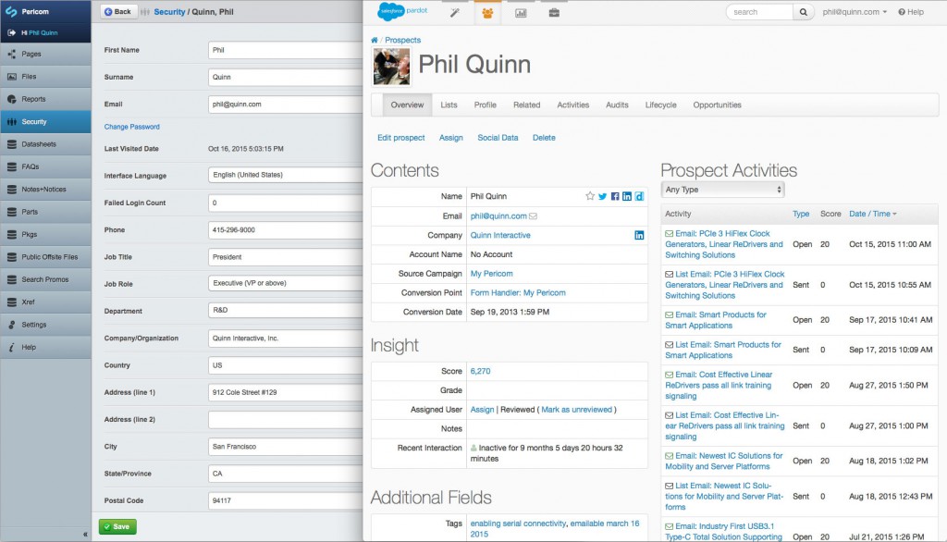Viewport: 947px width, 542px height.
Task: Star the prospect Phil Quinn
Action: point(590,196)
